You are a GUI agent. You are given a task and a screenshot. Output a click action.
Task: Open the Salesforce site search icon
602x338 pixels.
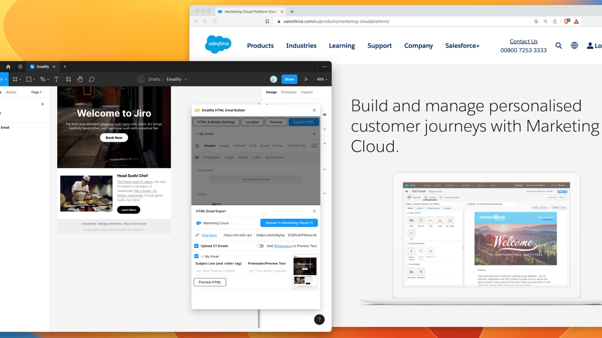pyautogui.click(x=559, y=46)
